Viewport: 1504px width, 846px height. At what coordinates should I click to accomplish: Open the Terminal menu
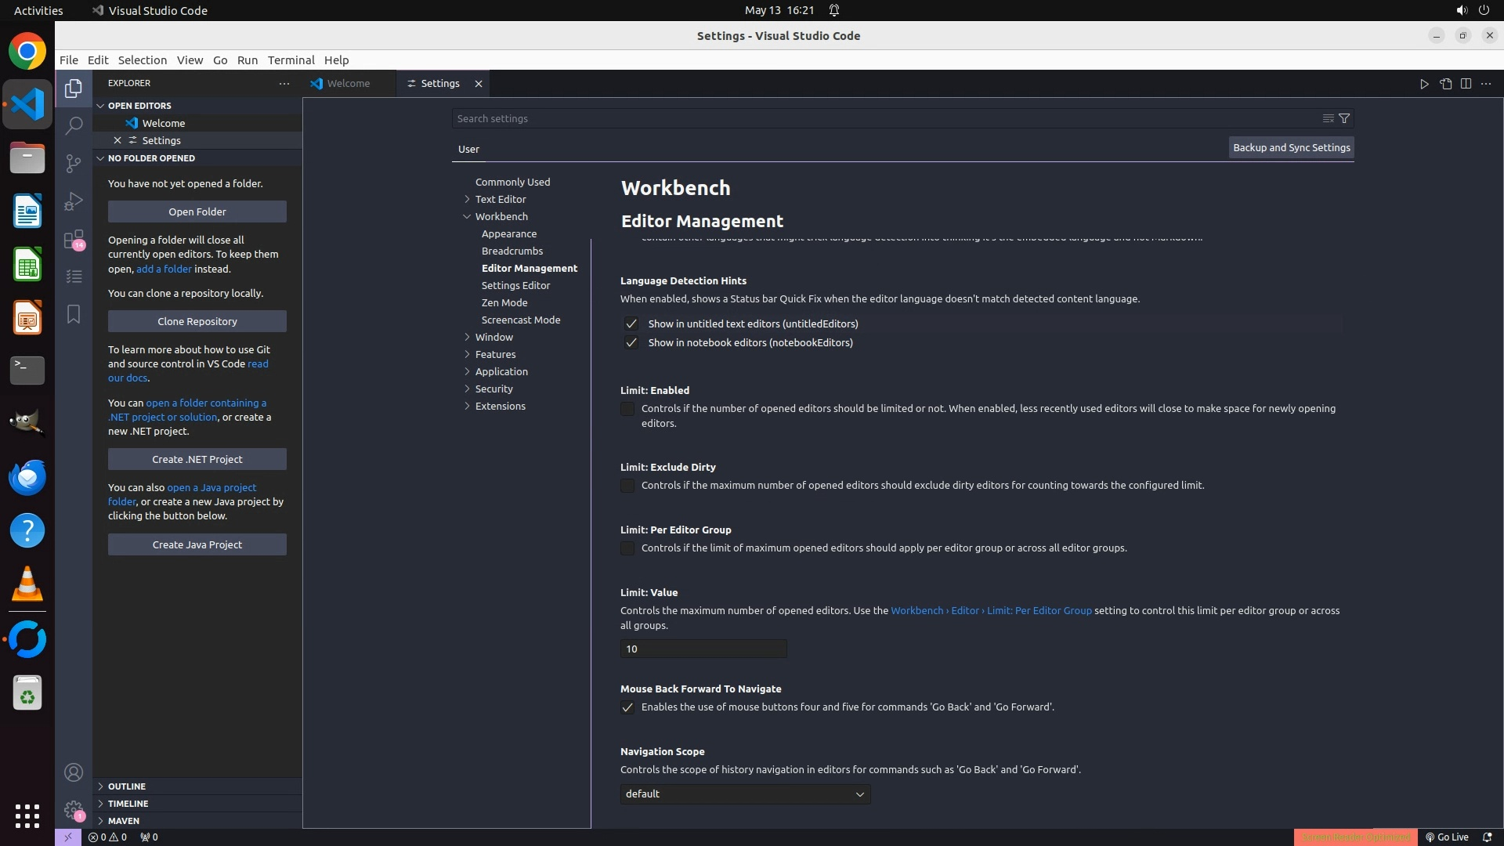(x=291, y=60)
